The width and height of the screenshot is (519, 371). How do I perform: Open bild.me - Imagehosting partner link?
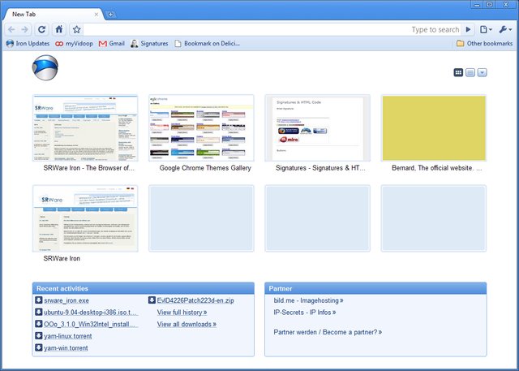pos(308,300)
